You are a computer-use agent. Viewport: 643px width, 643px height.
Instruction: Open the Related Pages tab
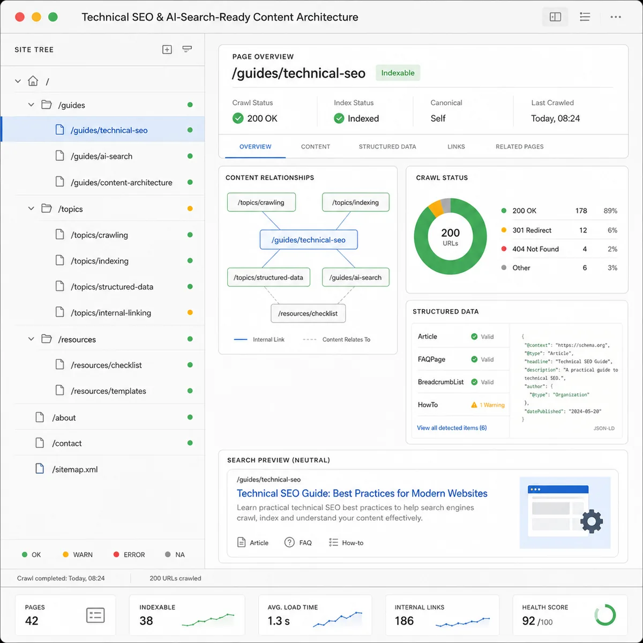coord(520,147)
